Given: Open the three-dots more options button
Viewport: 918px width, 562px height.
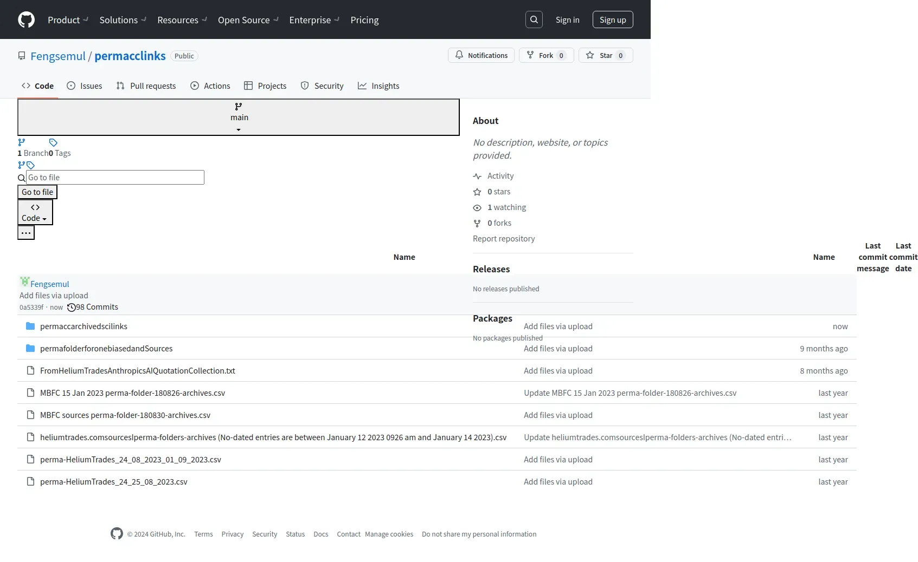Looking at the screenshot, I should point(26,233).
